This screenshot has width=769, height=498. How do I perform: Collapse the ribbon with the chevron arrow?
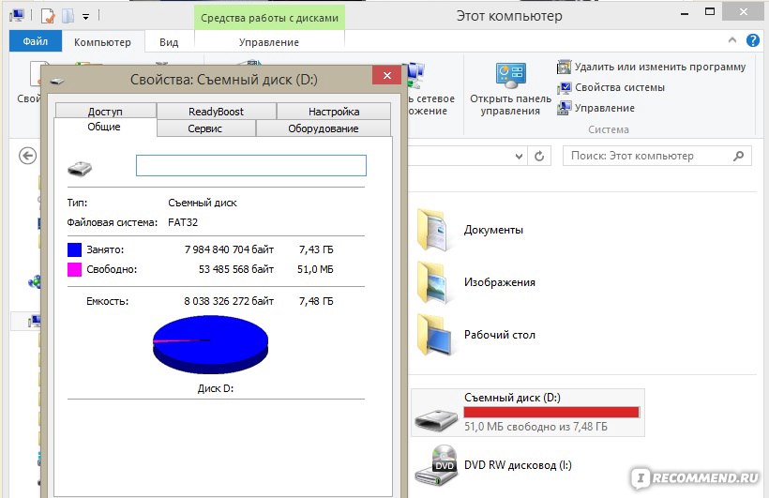pyautogui.click(x=732, y=40)
